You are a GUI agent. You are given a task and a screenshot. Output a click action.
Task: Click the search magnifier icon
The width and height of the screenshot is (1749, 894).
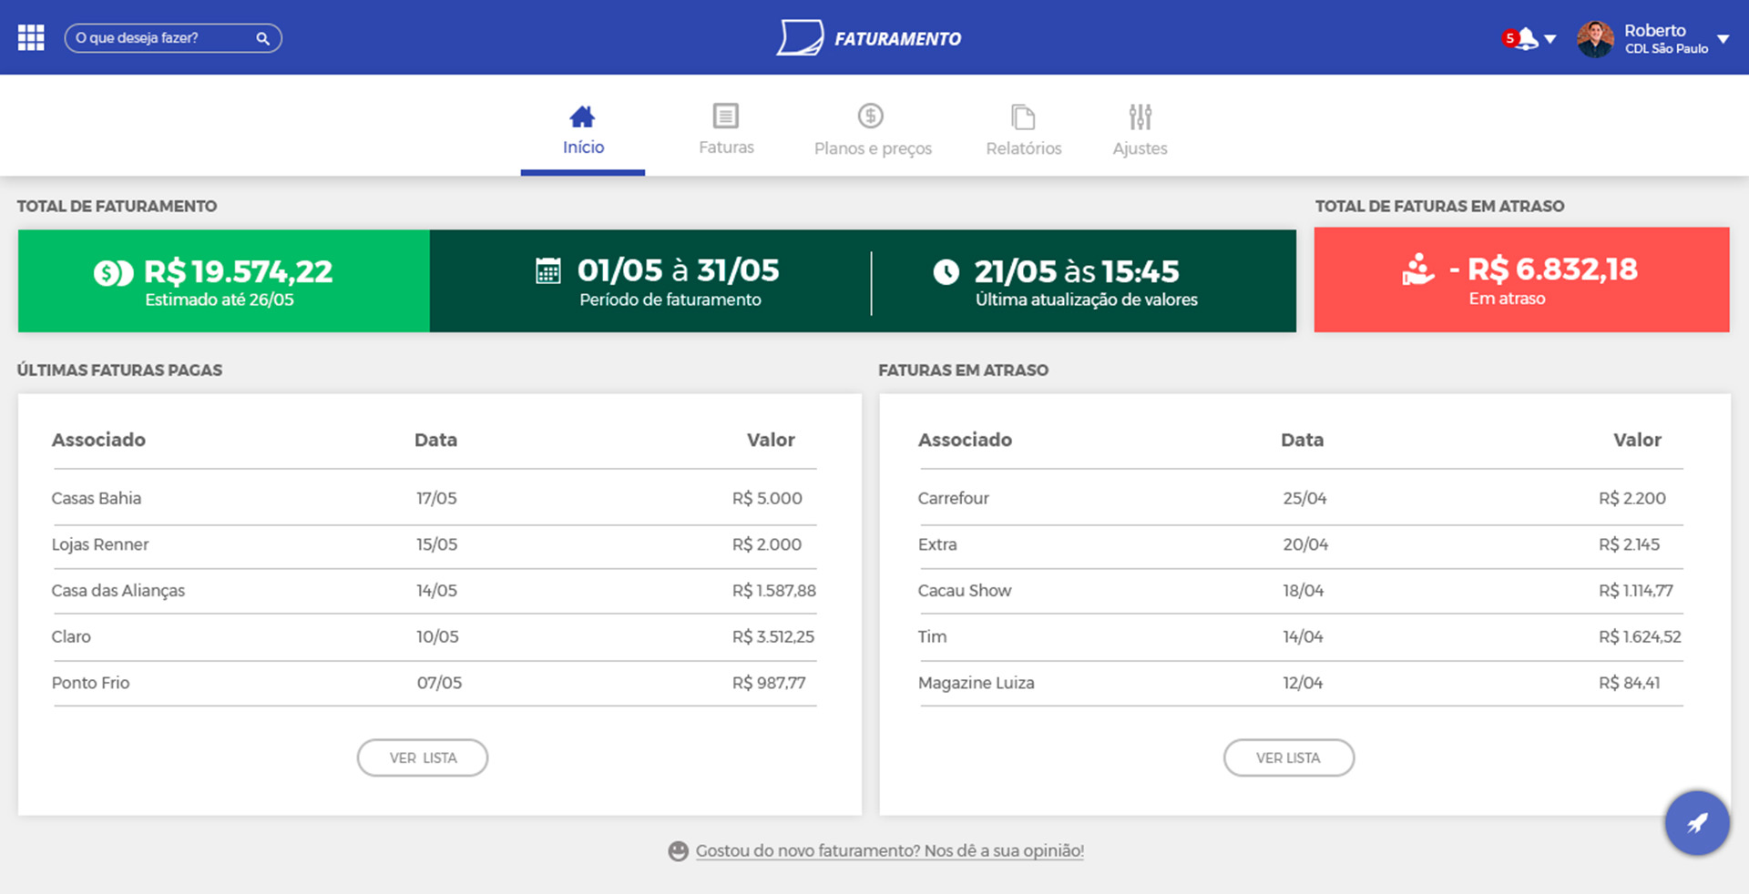pos(262,38)
